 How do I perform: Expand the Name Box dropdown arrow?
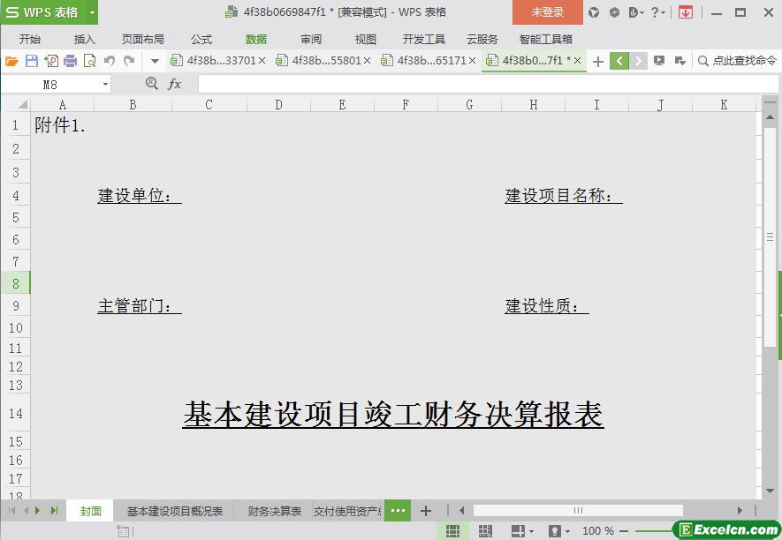click(106, 85)
